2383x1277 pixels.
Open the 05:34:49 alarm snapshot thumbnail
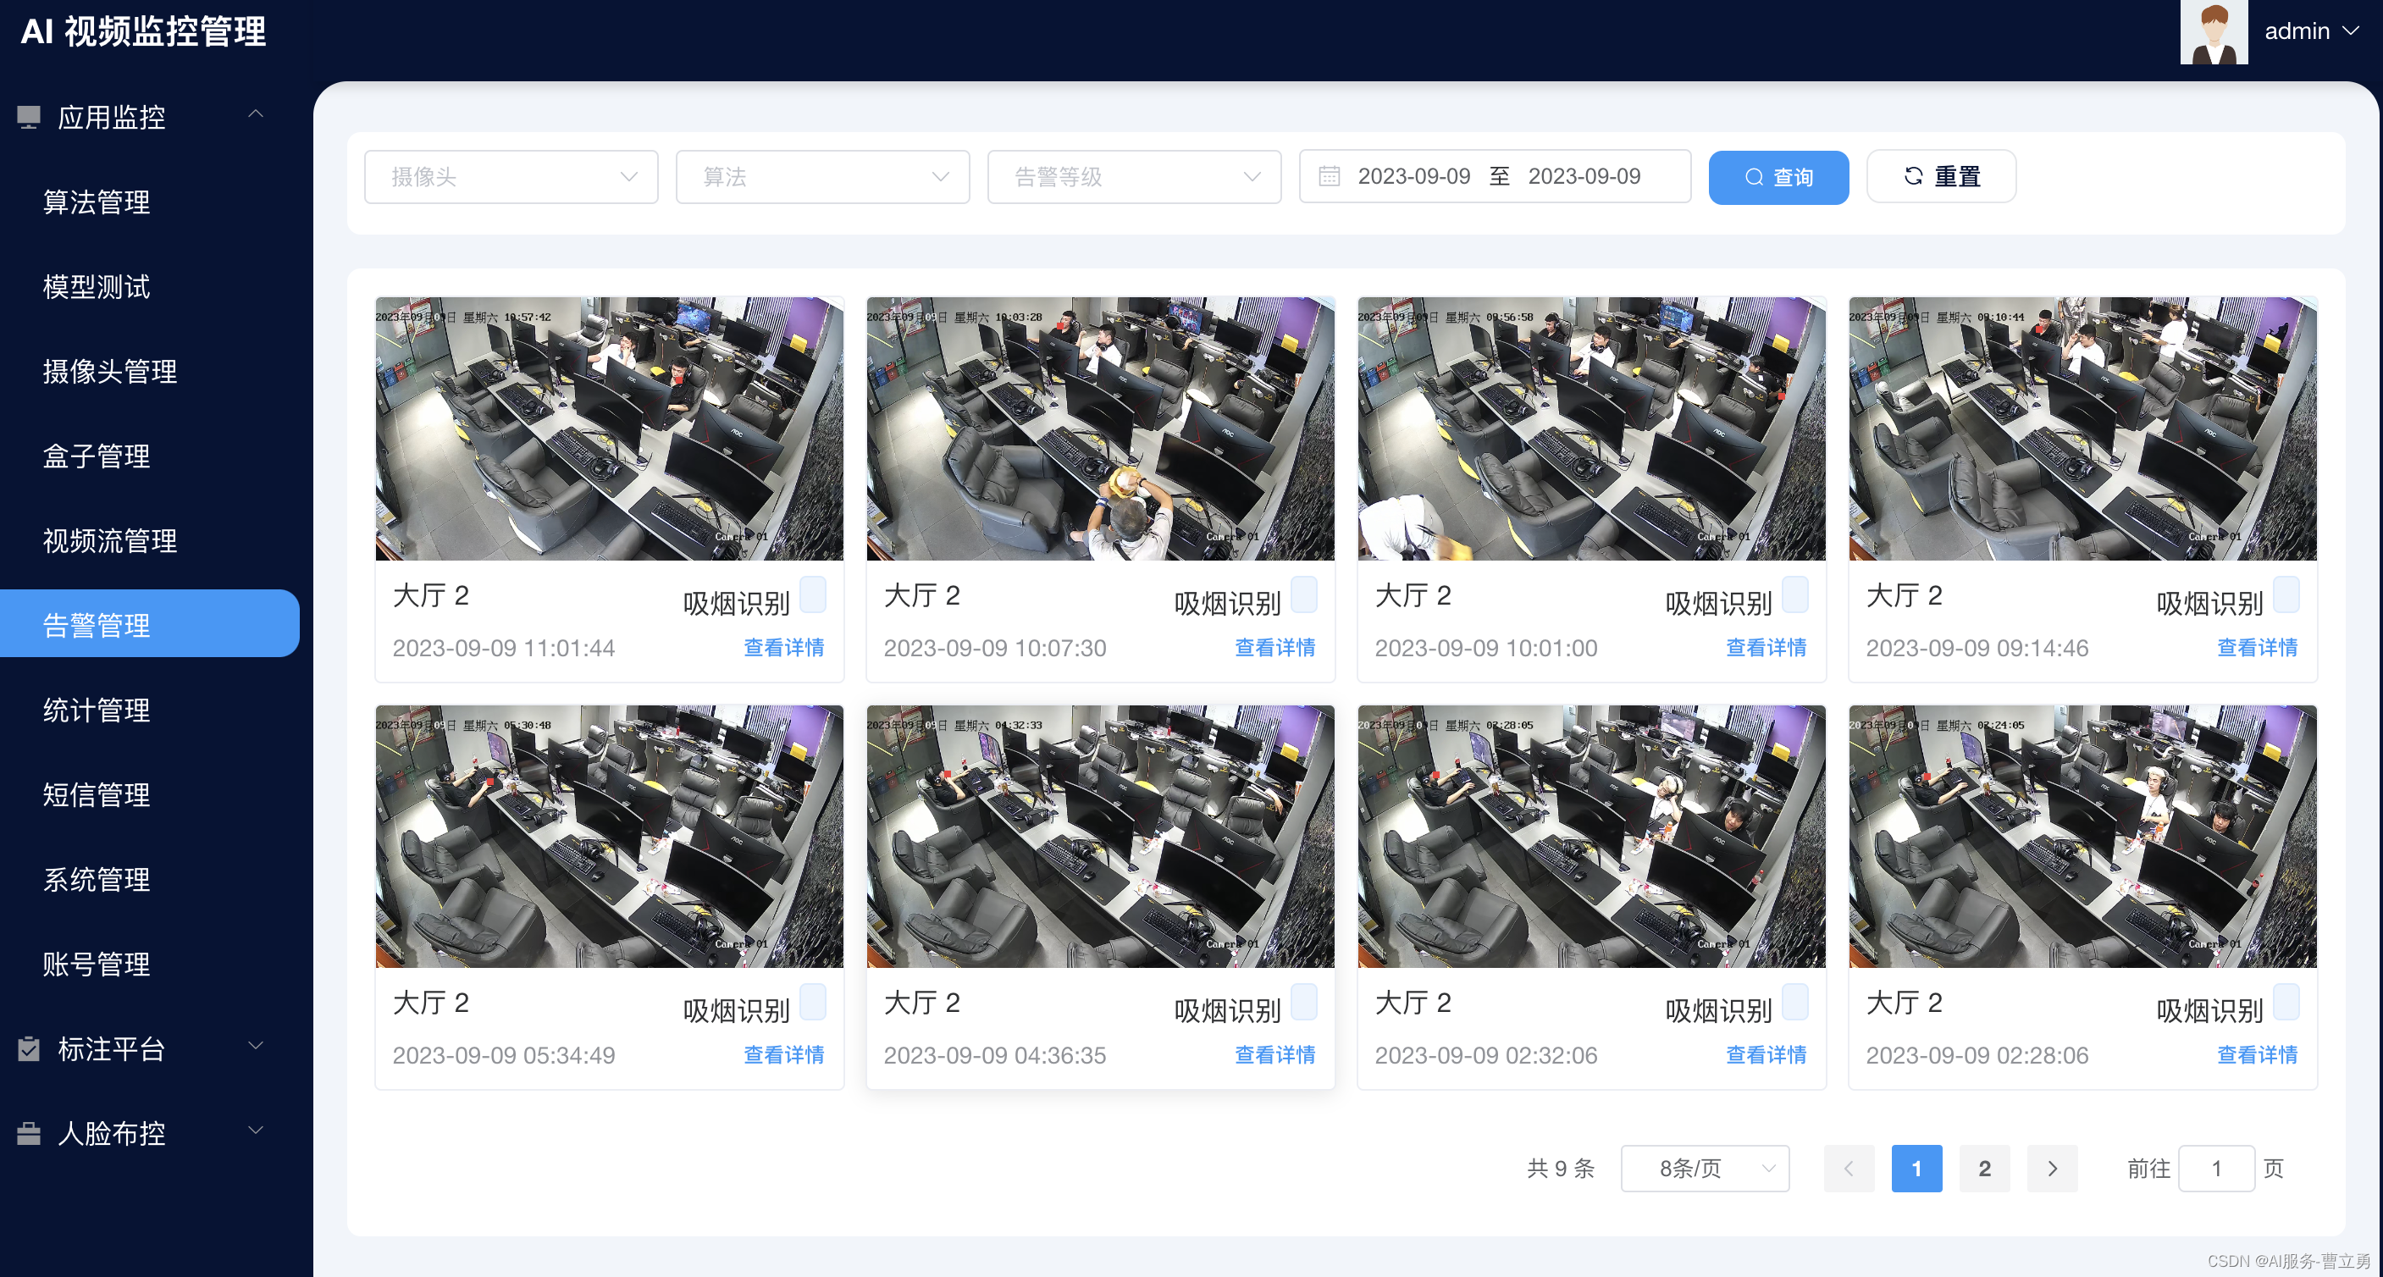609,836
